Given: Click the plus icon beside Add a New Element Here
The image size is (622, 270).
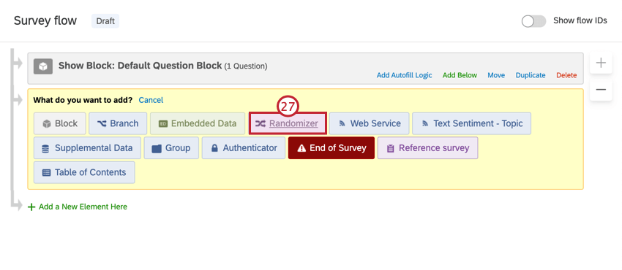Looking at the screenshot, I should pyautogui.click(x=31, y=207).
